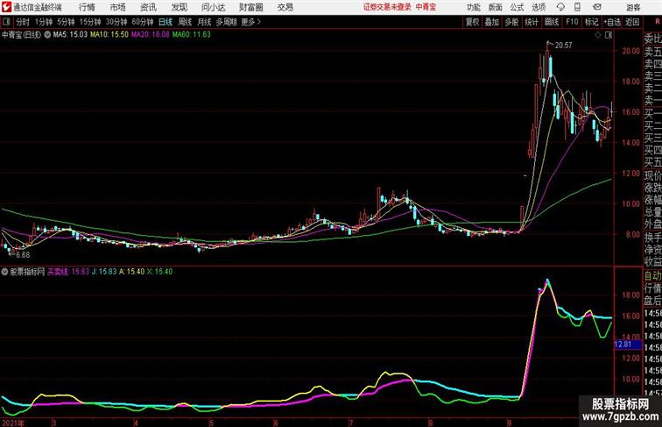662x427 pixels.
Task: Click the 2021年 time axis label
Action: coord(12,423)
